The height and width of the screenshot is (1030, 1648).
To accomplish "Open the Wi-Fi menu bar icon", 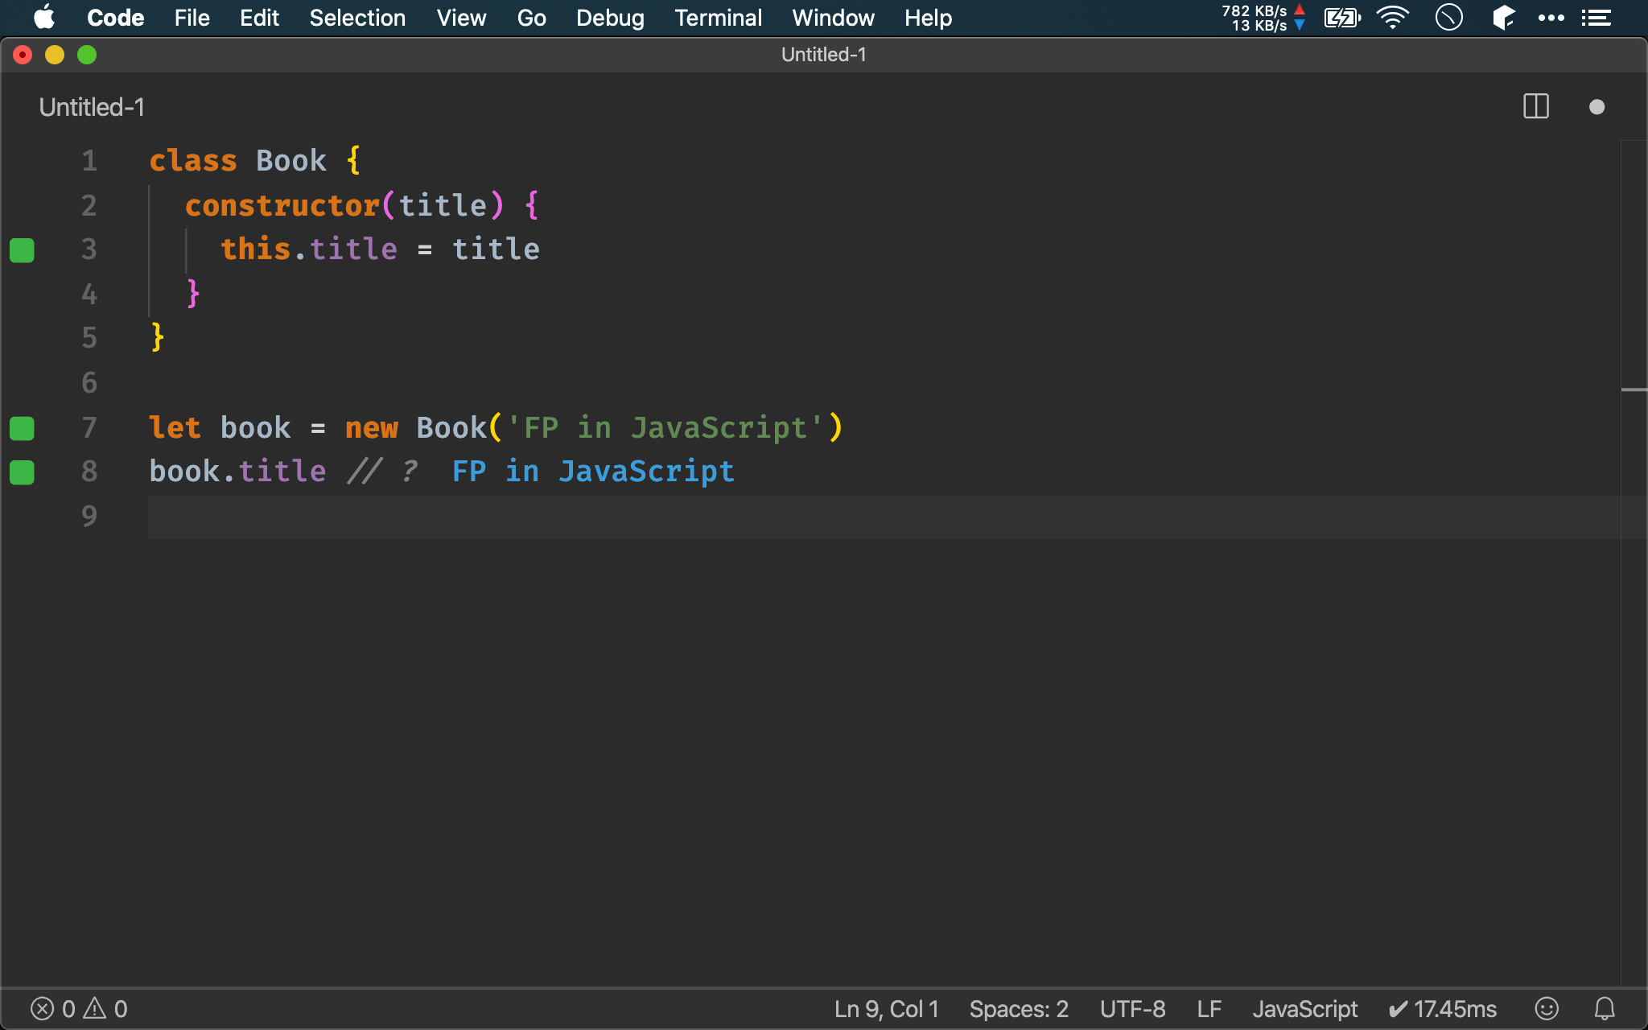I will 1392,18.
